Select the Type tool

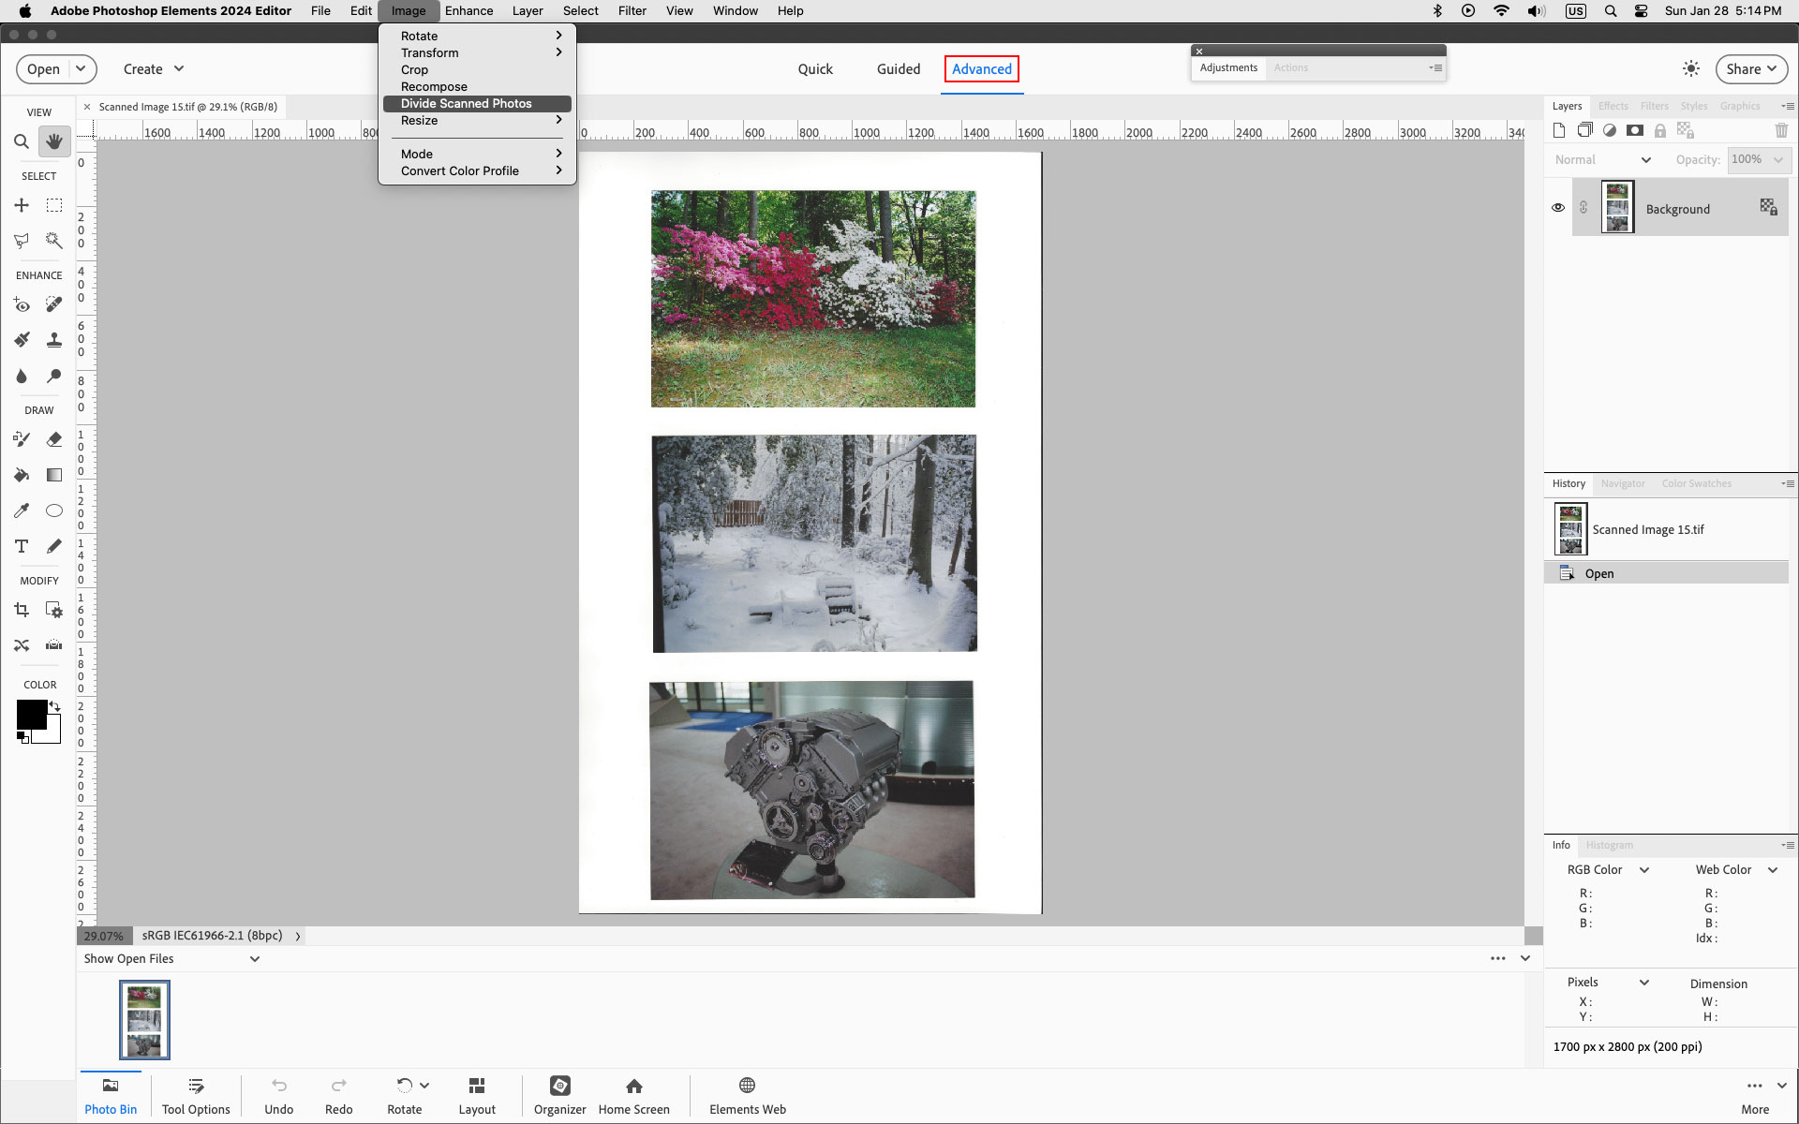click(21, 546)
